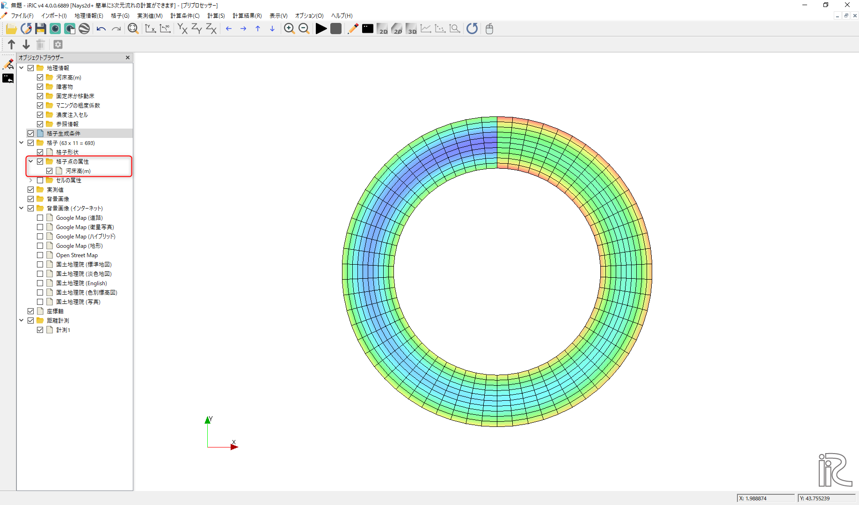Open the solver console window icon
Viewport: 859px width, 505px height.
368,29
